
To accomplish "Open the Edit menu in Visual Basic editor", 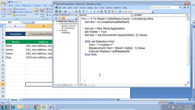I will pos(65,8).
